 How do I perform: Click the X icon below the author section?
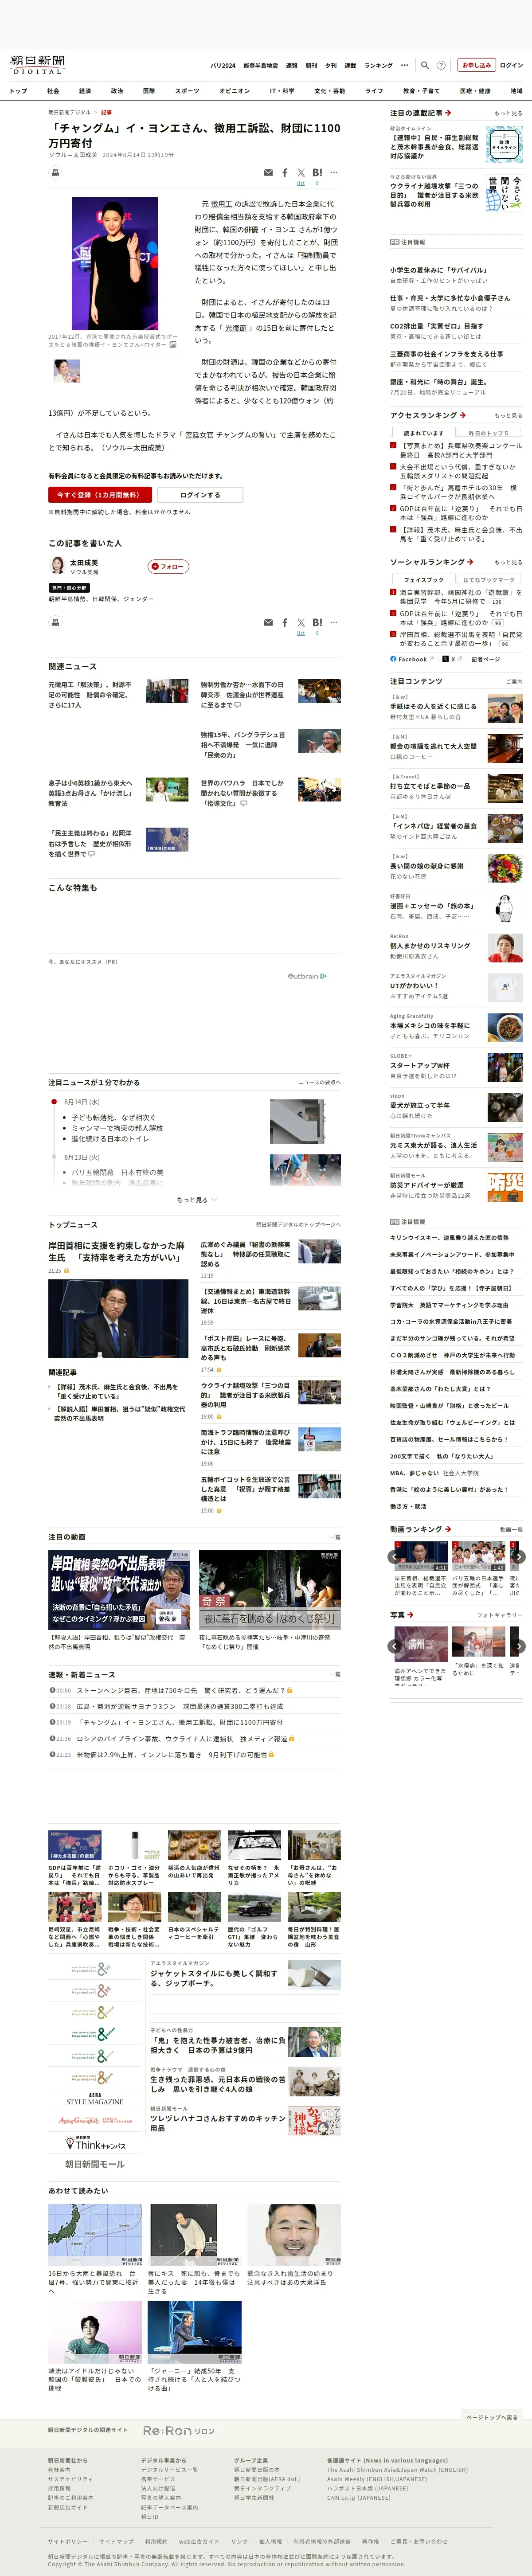click(301, 623)
